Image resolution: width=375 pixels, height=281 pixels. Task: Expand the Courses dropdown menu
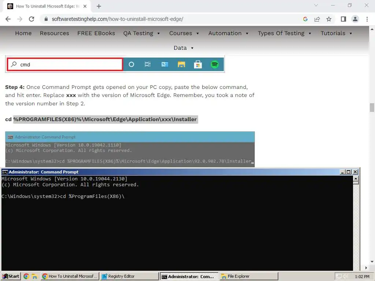pos(184,33)
